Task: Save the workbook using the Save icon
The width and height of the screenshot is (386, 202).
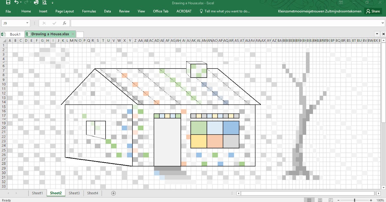Action: pyautogui.click(x=8, y=2)
